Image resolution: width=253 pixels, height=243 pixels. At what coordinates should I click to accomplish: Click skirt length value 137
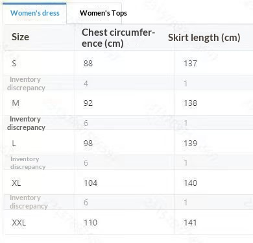(x=191, y=64)
